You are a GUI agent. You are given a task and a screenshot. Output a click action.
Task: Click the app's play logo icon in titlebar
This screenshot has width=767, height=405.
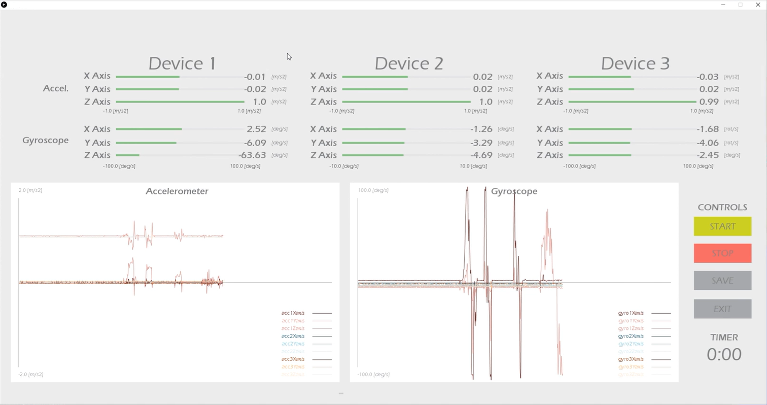4,5
